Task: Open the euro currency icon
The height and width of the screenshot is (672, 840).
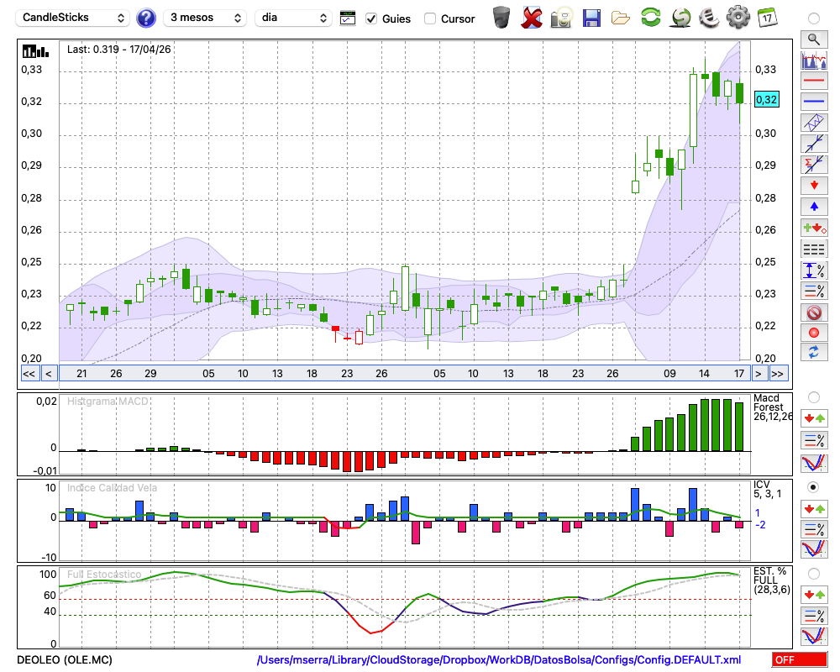Action: 709,18
